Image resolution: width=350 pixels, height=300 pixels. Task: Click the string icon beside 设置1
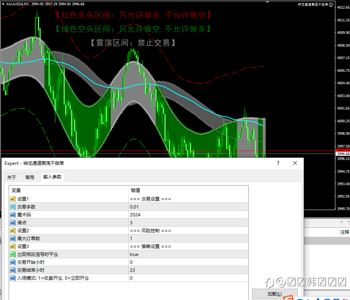point(13,199)
